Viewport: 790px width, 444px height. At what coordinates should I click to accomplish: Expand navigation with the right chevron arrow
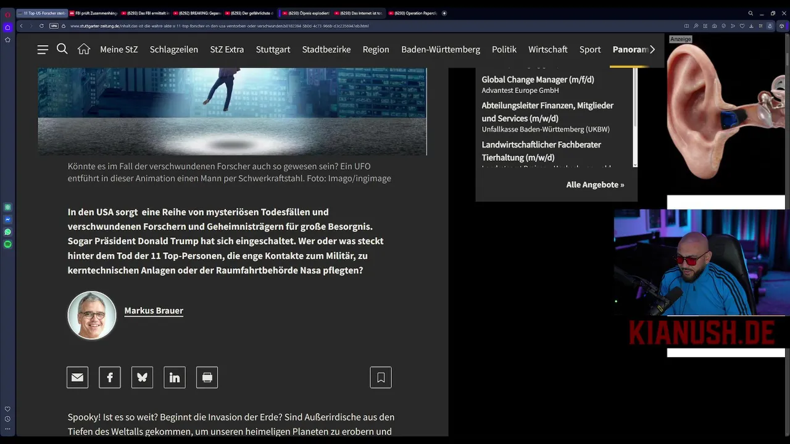pyautogui.click(x=652, y=49)
